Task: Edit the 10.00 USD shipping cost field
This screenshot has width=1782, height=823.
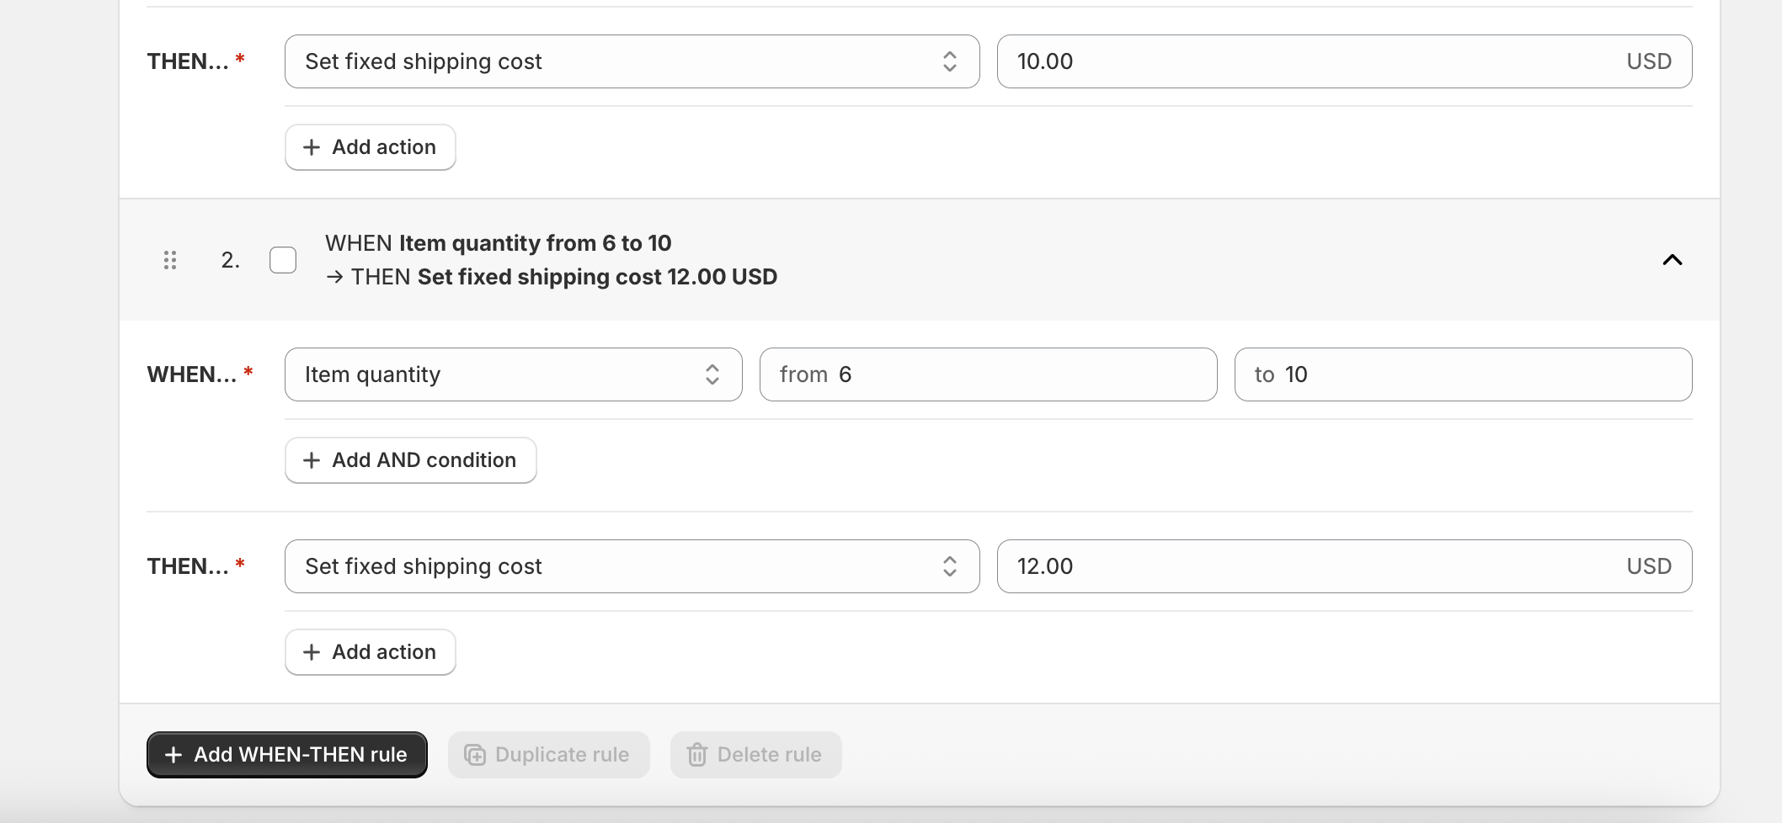Action: 1345,61
